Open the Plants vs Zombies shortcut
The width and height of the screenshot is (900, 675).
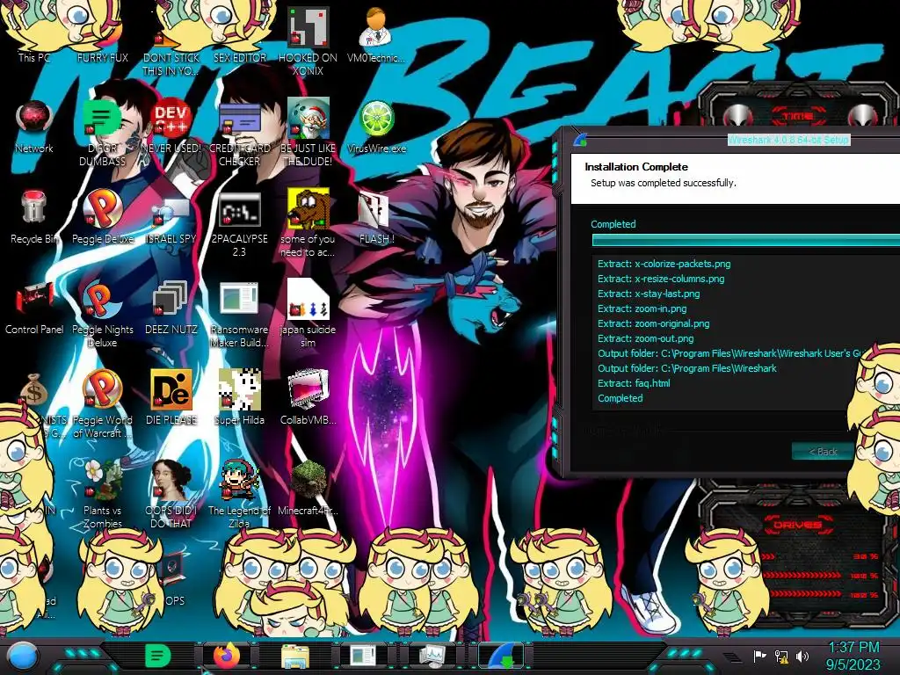[102, 495]
